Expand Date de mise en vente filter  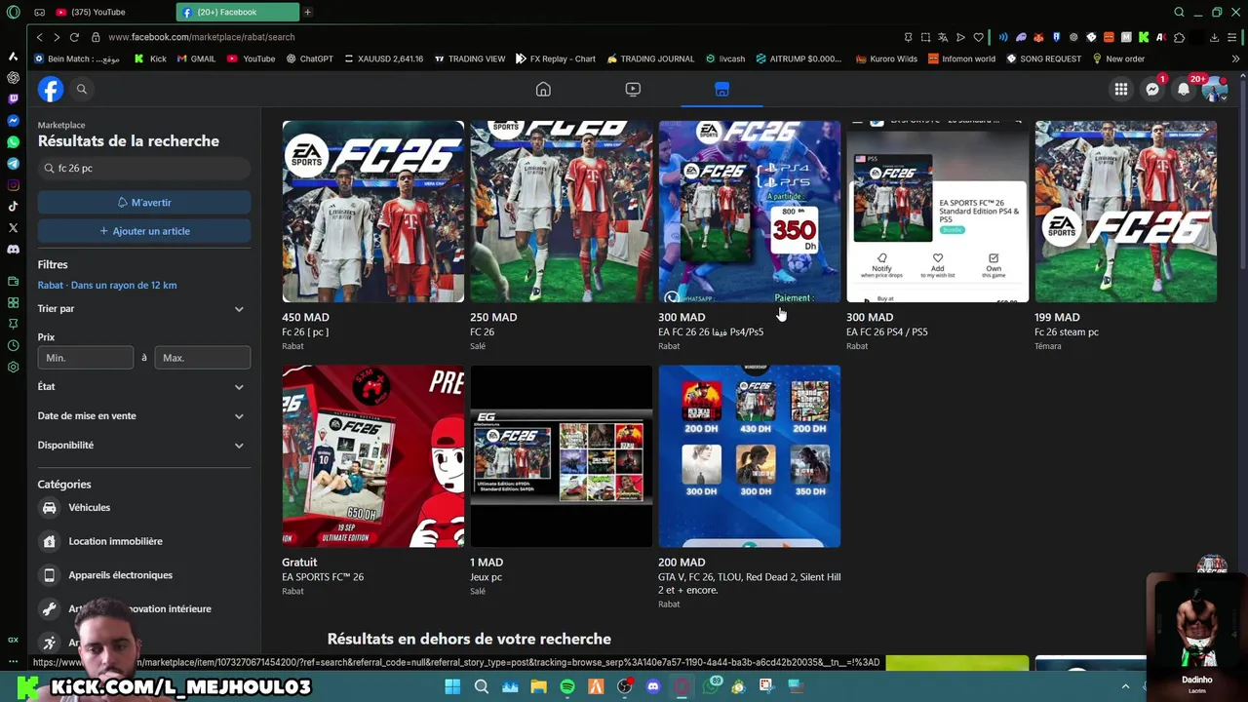(141, 416)
